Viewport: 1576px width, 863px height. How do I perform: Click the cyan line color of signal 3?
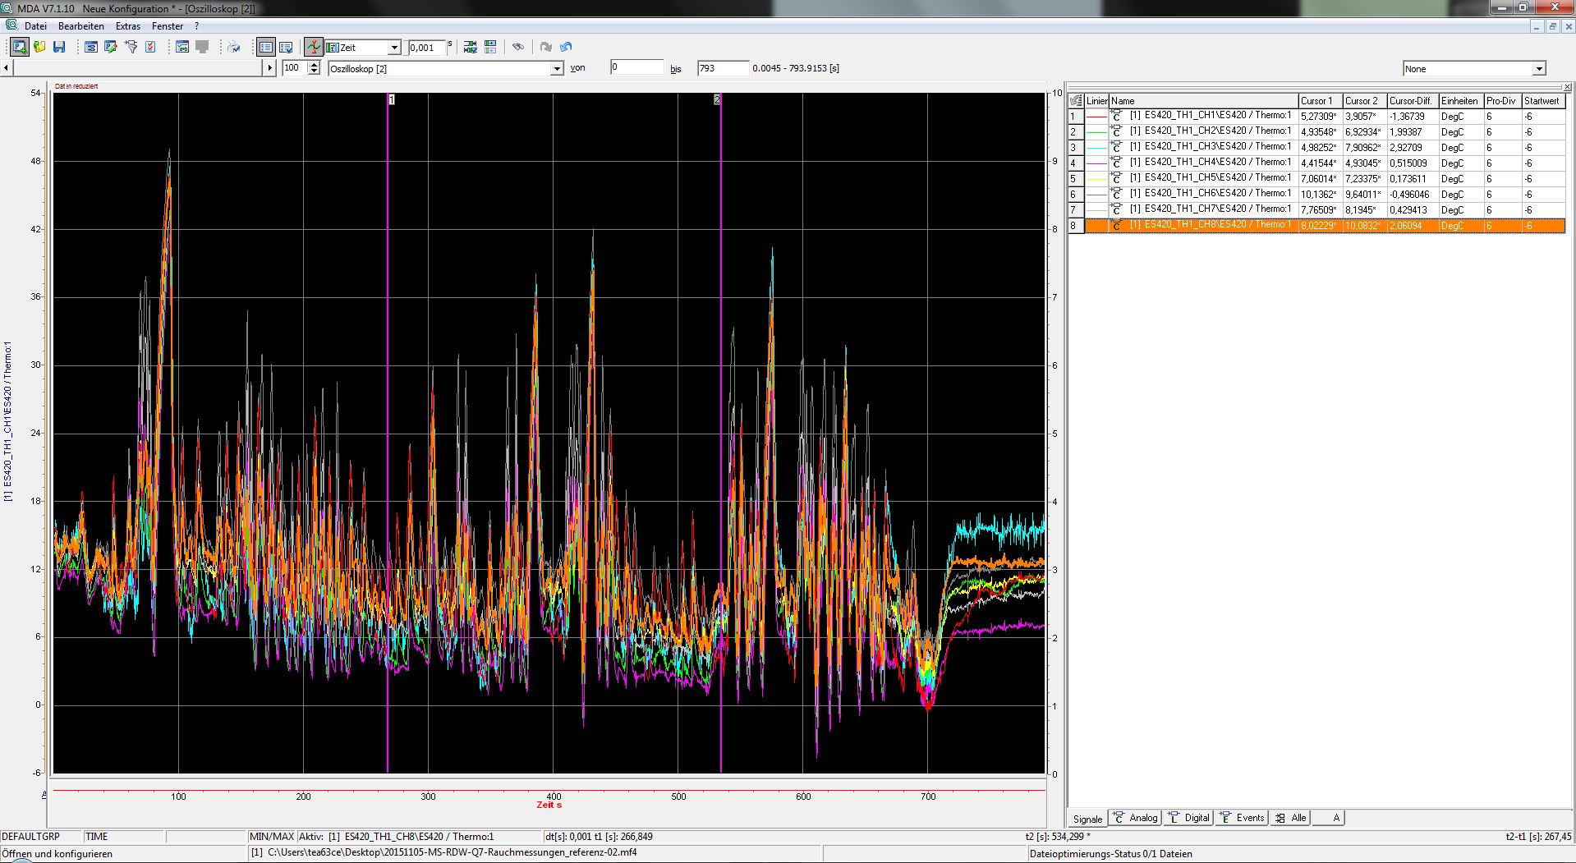click(x=1096, y=148)
